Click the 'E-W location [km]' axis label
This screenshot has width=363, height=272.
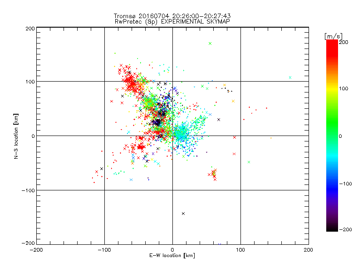click(172, 256)
